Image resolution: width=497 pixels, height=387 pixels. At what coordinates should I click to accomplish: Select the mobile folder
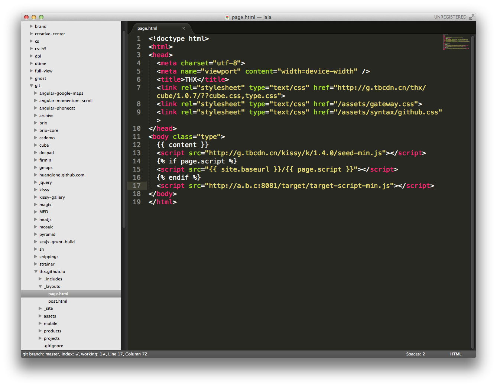tap(51, 323)
